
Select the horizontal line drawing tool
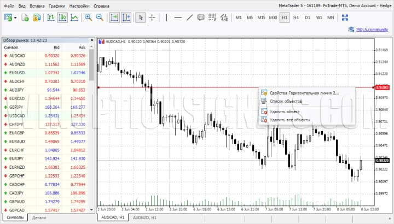tap(177, 17)
